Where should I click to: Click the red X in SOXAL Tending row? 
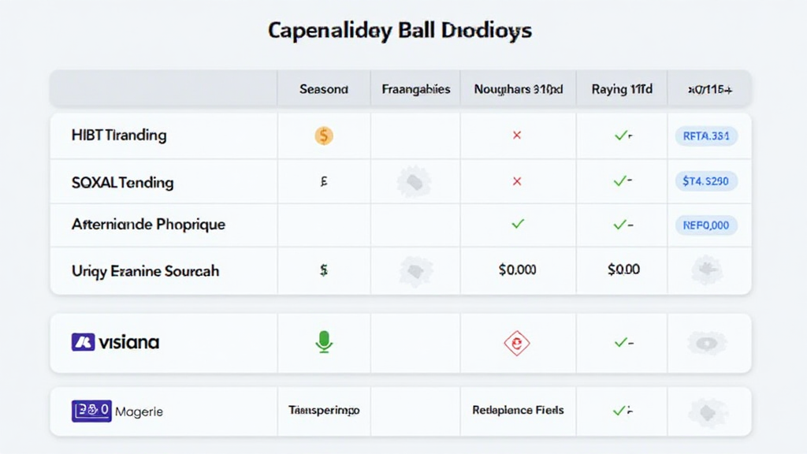[x=517, y=181]
